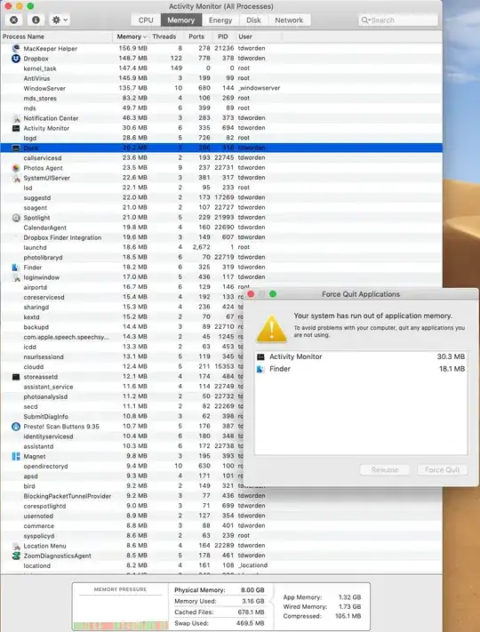The image size is (480, 632).
Task: Sort by PID column header
Action: pos(223,36)
